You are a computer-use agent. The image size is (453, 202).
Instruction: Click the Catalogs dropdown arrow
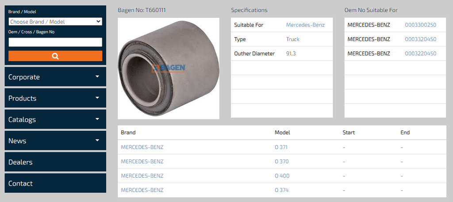(97, 119)
